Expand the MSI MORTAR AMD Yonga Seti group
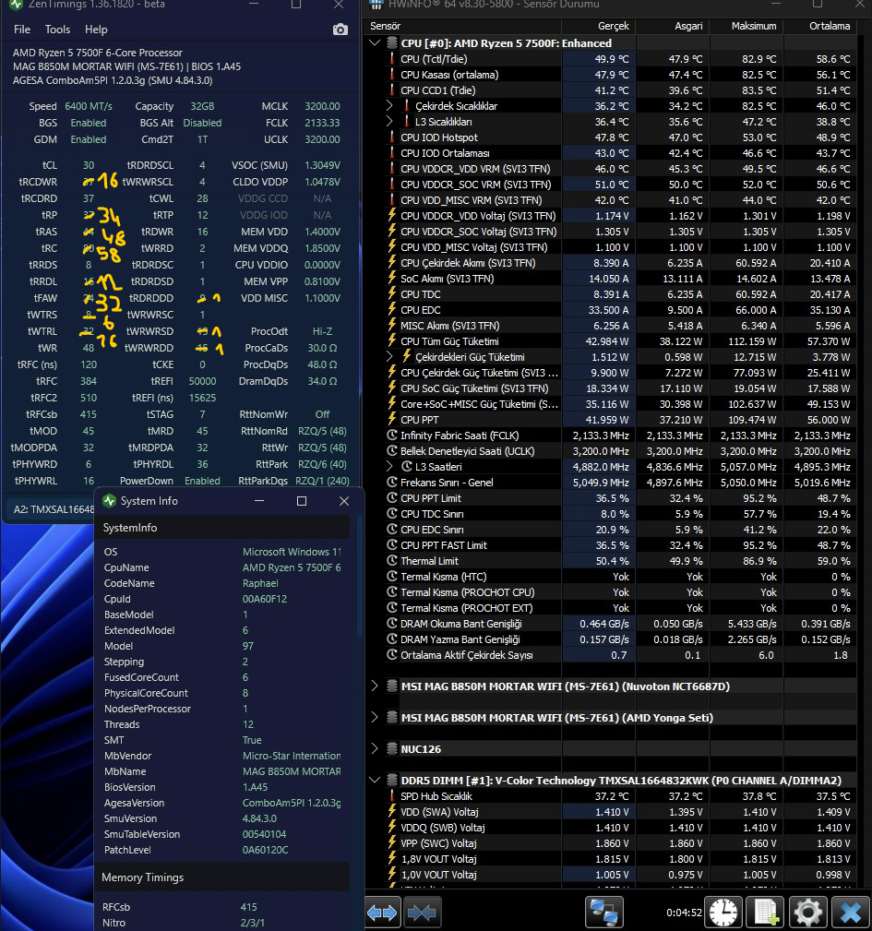 click(375, 717)
